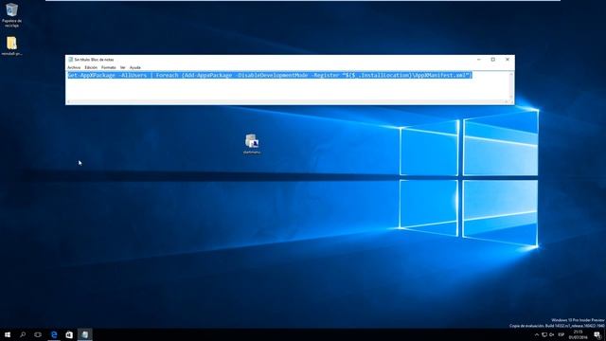Open the Ver menu in Notepad
Image resolution: width=606 pixels, height=341 pixels.
(122, 67)
